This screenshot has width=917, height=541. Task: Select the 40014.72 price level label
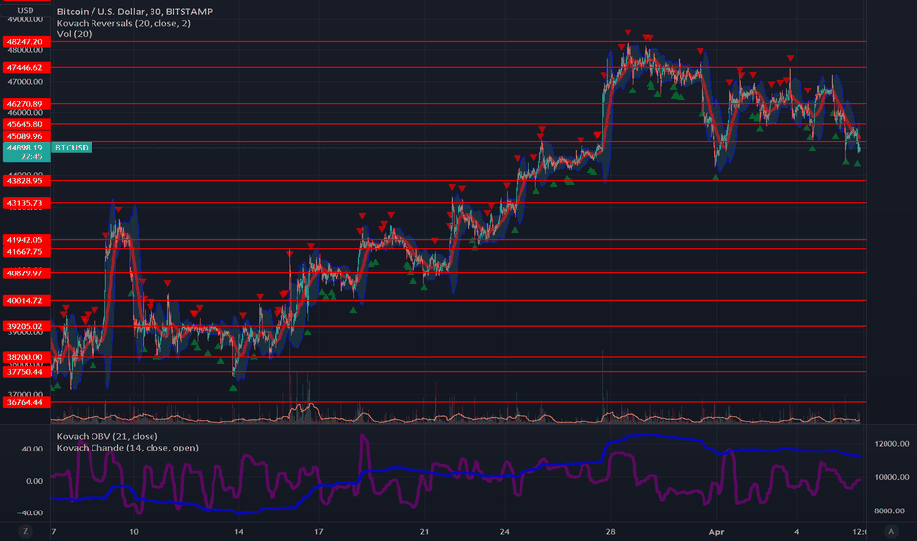(27, 301)
